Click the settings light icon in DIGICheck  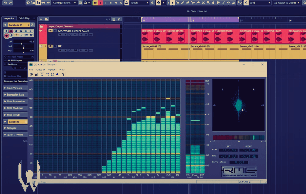pos(57,74)
